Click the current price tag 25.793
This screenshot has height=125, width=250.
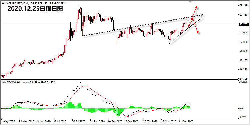pos(243,24)
